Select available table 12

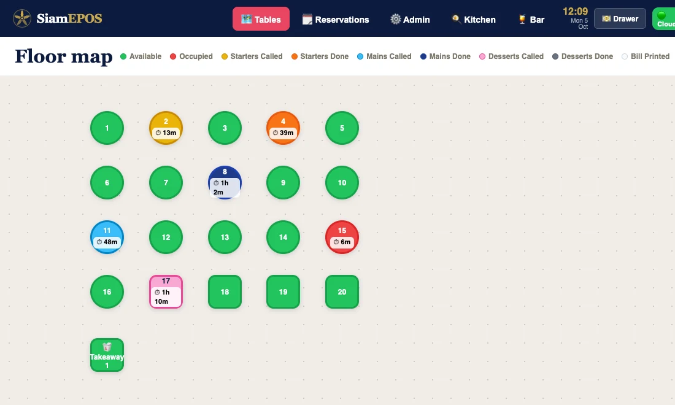pos(166,237)
